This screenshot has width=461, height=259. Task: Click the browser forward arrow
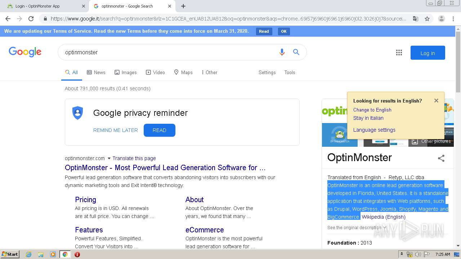(x=19, y=19)
